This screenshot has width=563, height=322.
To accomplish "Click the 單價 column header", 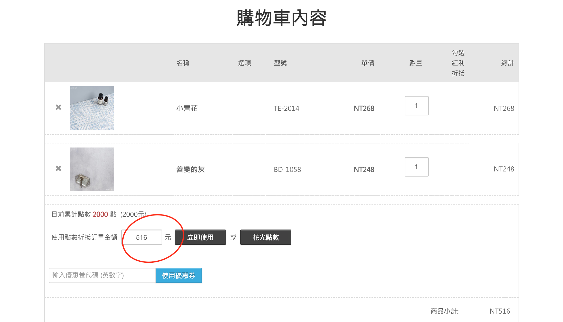I will click(x=368, y=63).
